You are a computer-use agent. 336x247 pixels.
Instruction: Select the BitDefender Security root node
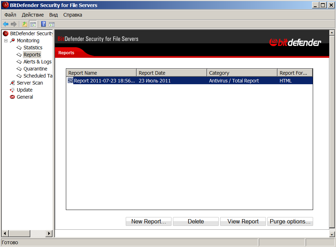pos(31,33)
